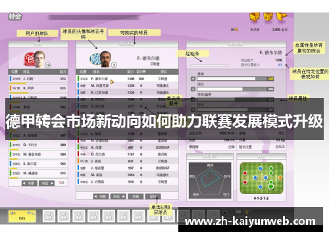This screenshot has width=329, height=238.
Task: Select buyable player row J. with ability 914
Action: coord(127,181)
